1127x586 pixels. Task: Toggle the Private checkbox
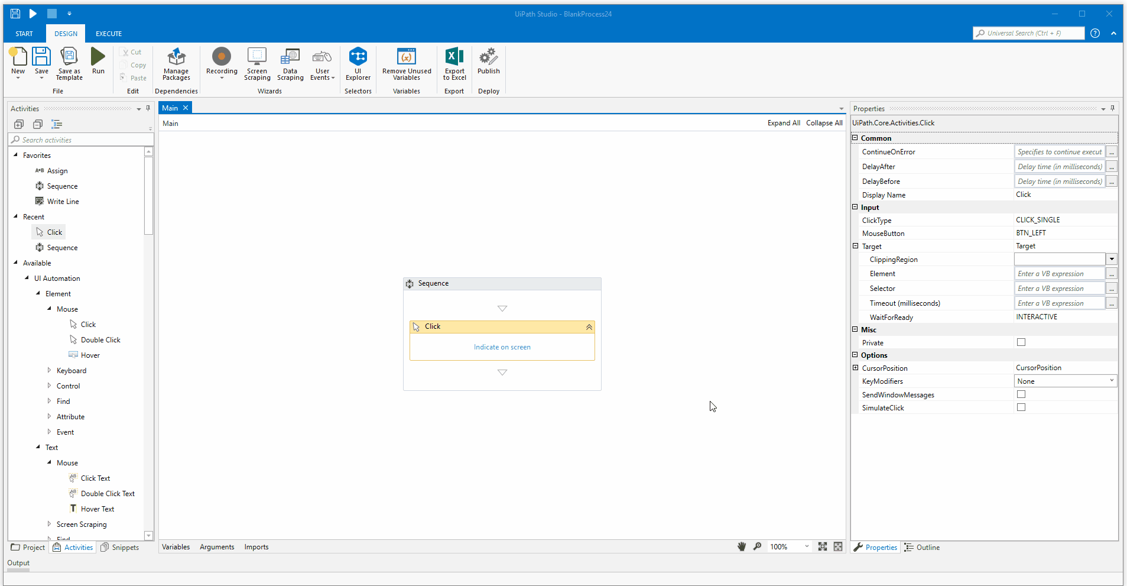pos(1021,342)
